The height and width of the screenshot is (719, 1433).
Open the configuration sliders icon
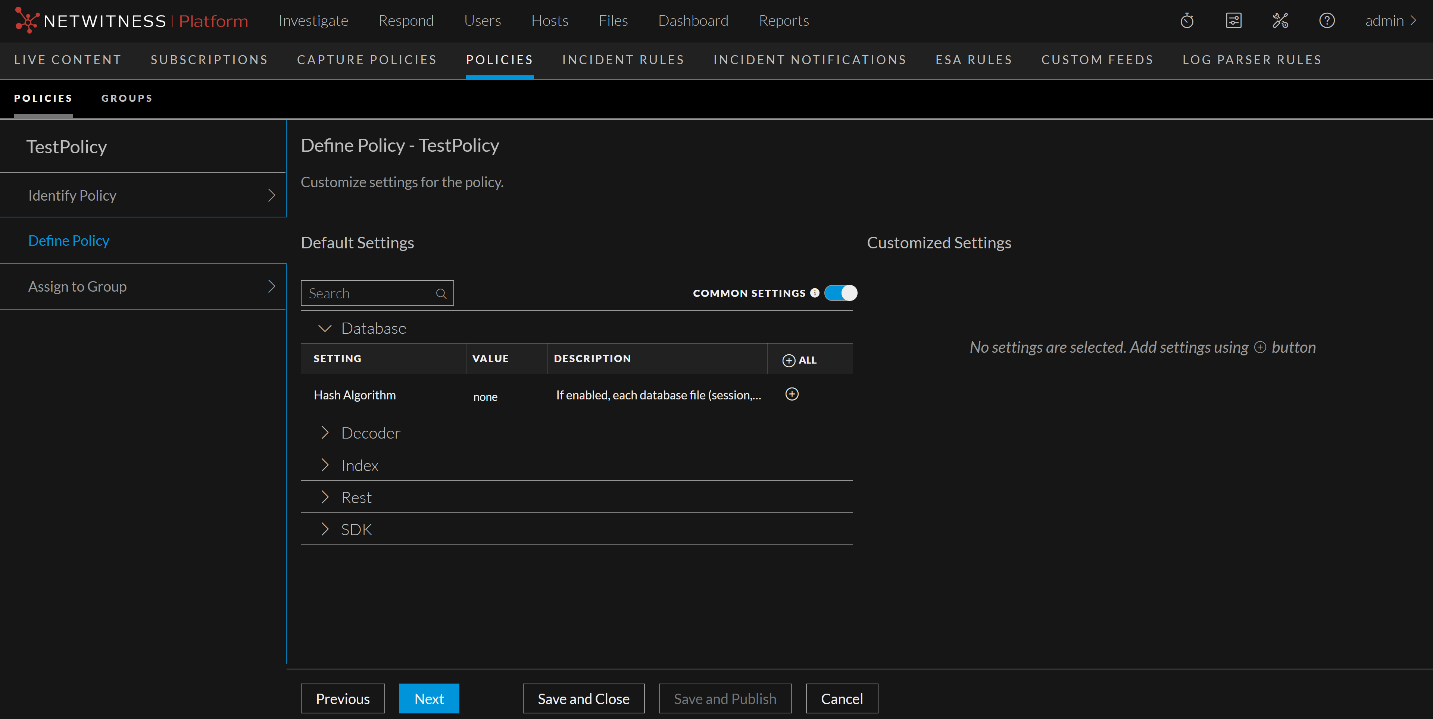tap(1233, 21)
